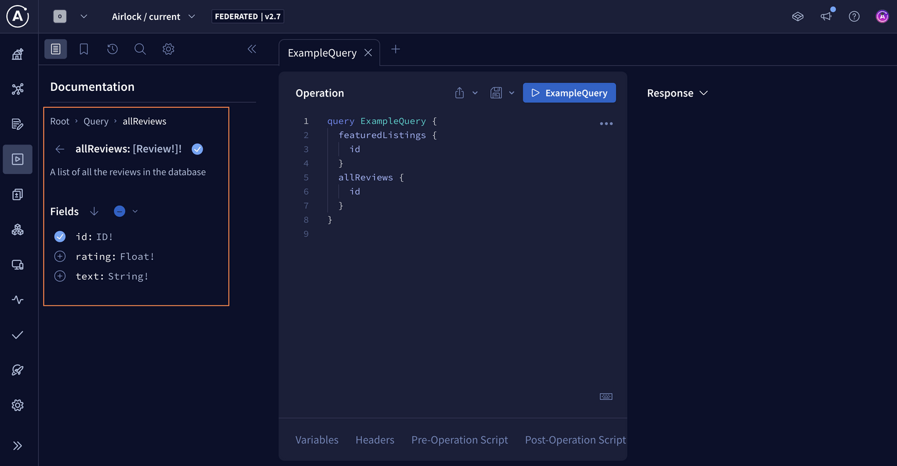Open the Headers tab

tap(374, 440)
